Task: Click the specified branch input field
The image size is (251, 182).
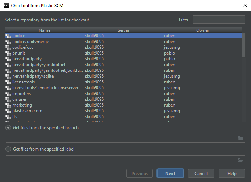Action: 125,138
